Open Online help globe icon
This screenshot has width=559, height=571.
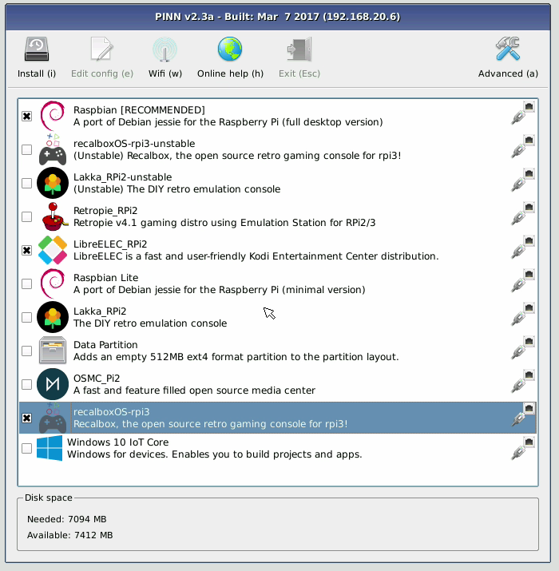click(230, 49)
